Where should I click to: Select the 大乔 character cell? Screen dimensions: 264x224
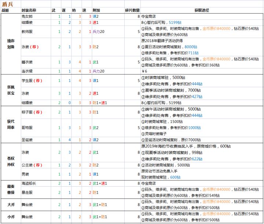point(11,205)
